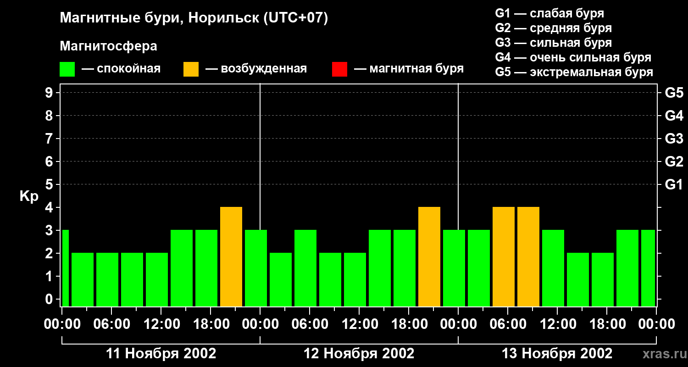Image resolution: width=688 pixels, height=367 pixels.
Task: Click the orange Kp 4 bar on 11 Ноября
Action: (231, 257)
